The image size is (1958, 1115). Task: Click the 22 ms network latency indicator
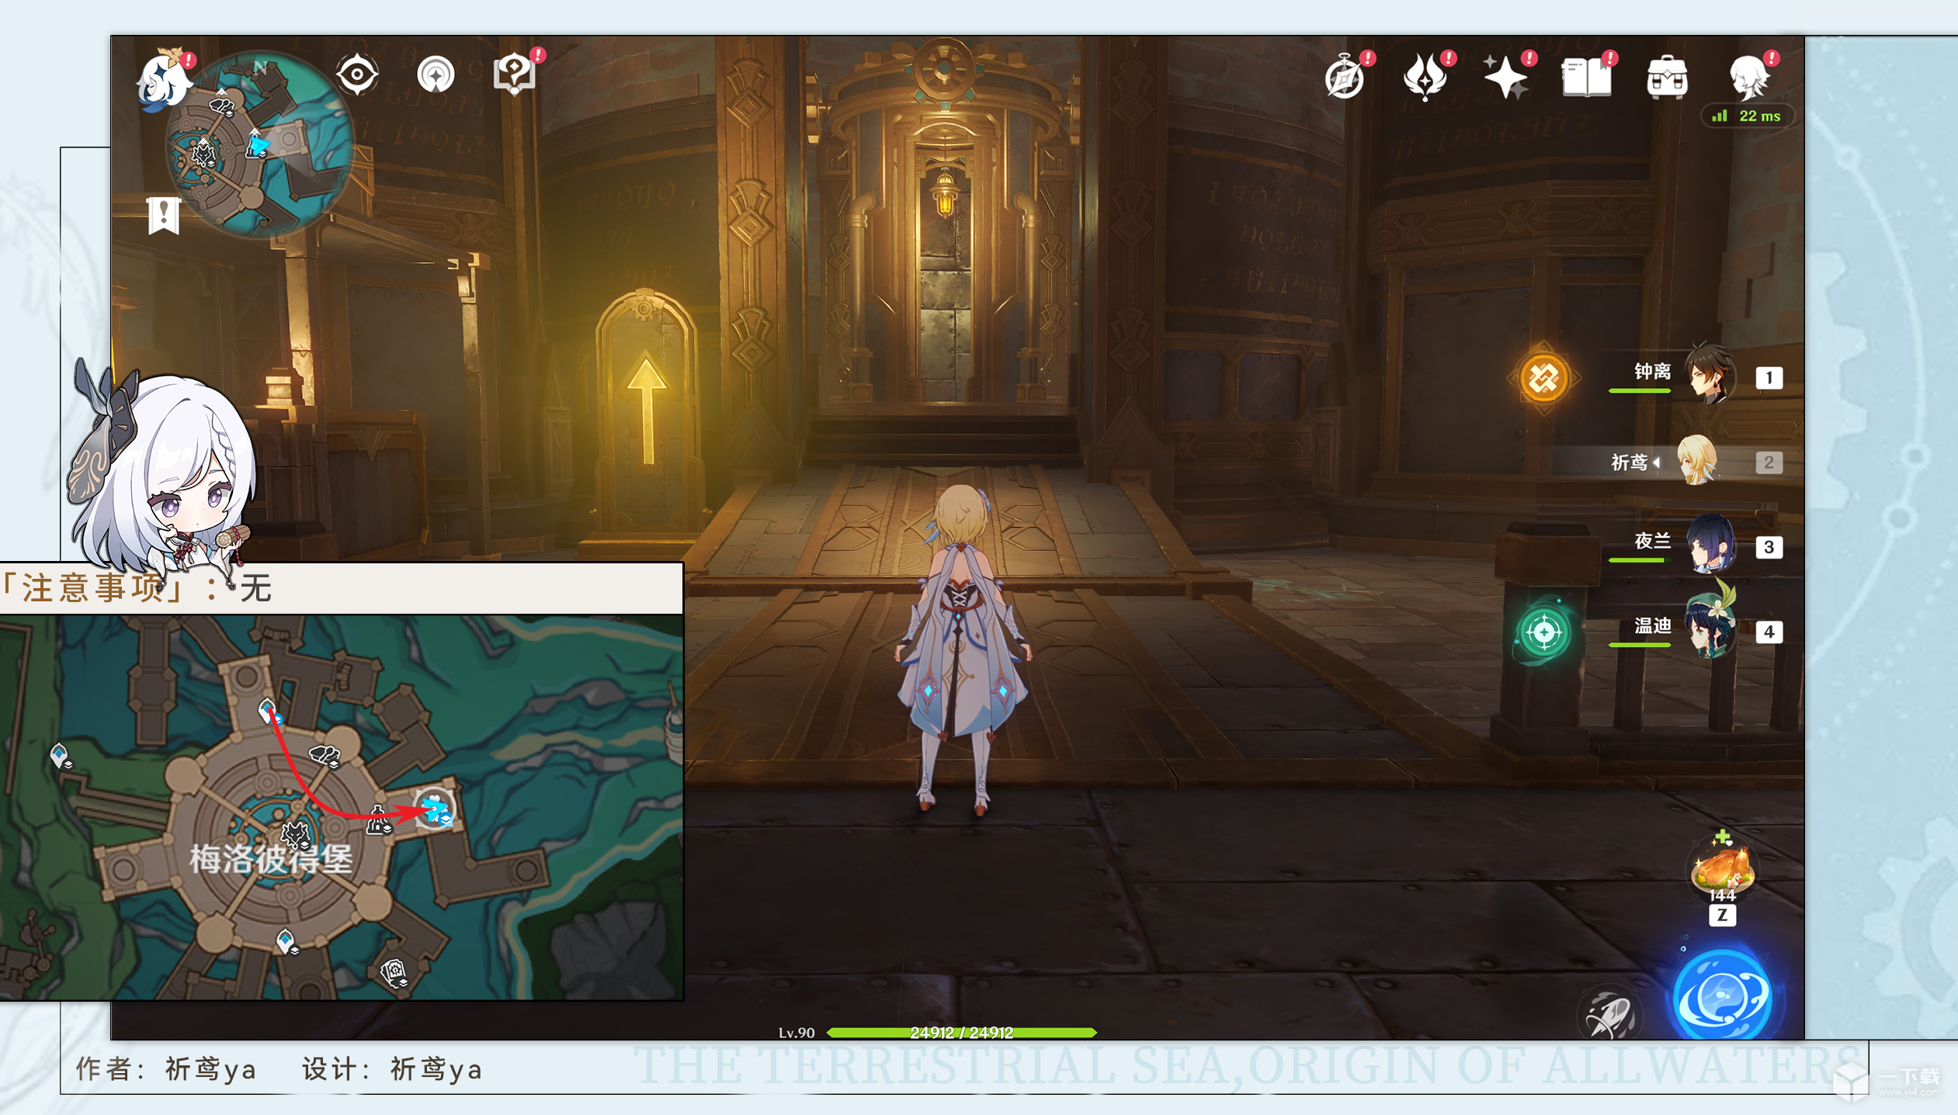(x=1748, y=116)
